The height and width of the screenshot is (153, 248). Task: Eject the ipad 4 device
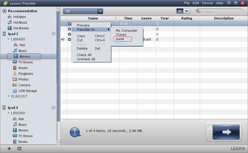[x=53, y=108]
